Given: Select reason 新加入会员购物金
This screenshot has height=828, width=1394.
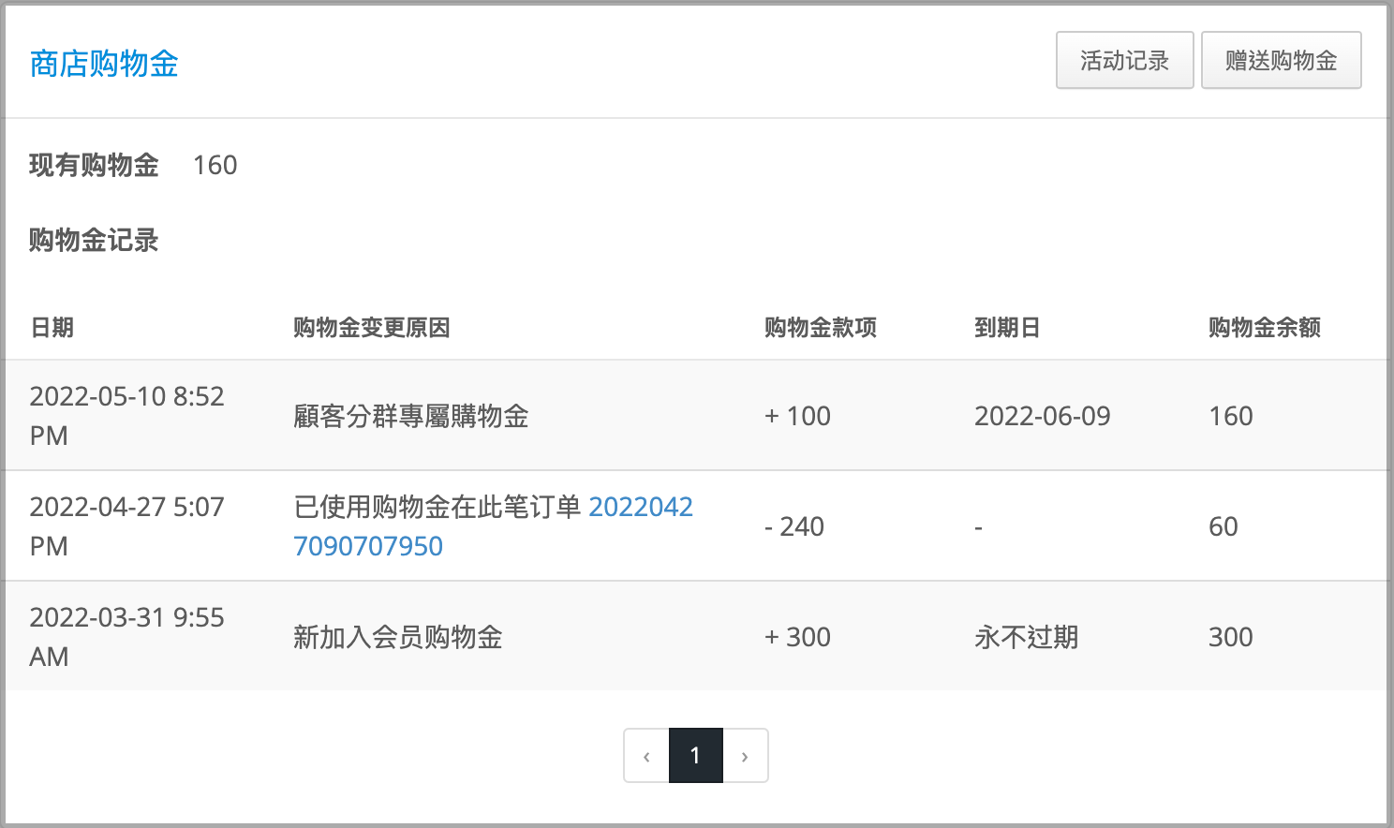Looking at the screenshot, I should pos(398,637).
